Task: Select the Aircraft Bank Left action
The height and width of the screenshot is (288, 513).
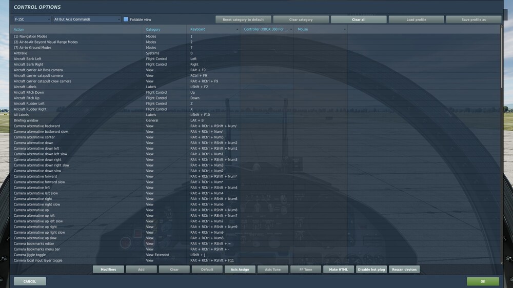Action: 255,59
